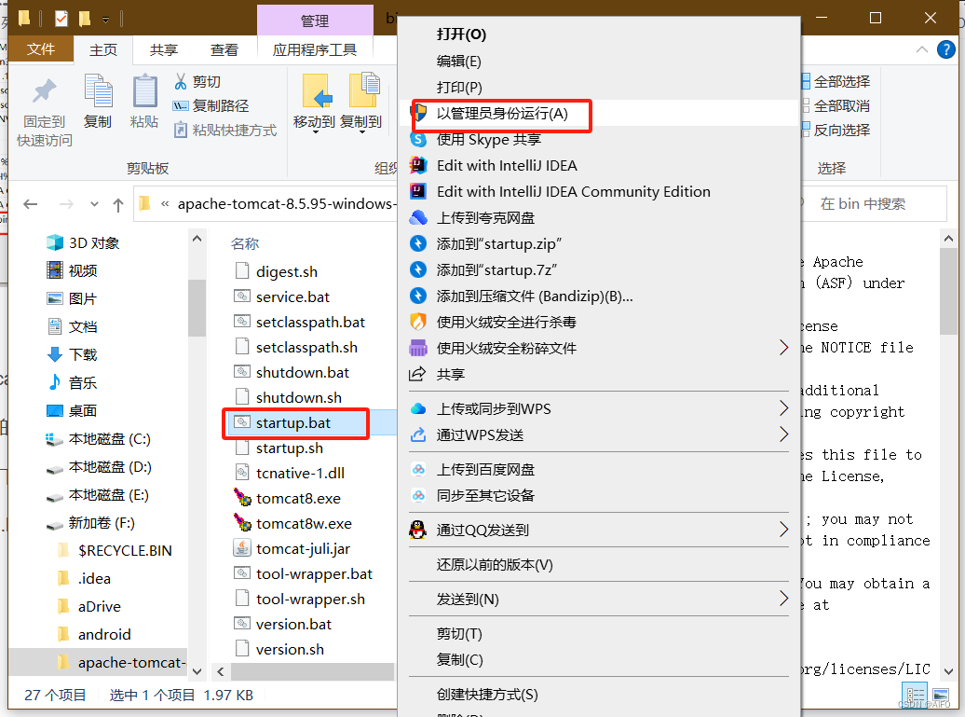Open the quick access toolbar dropdown
This screenshot has width=965, height=717.
click(x=106, y=20)
